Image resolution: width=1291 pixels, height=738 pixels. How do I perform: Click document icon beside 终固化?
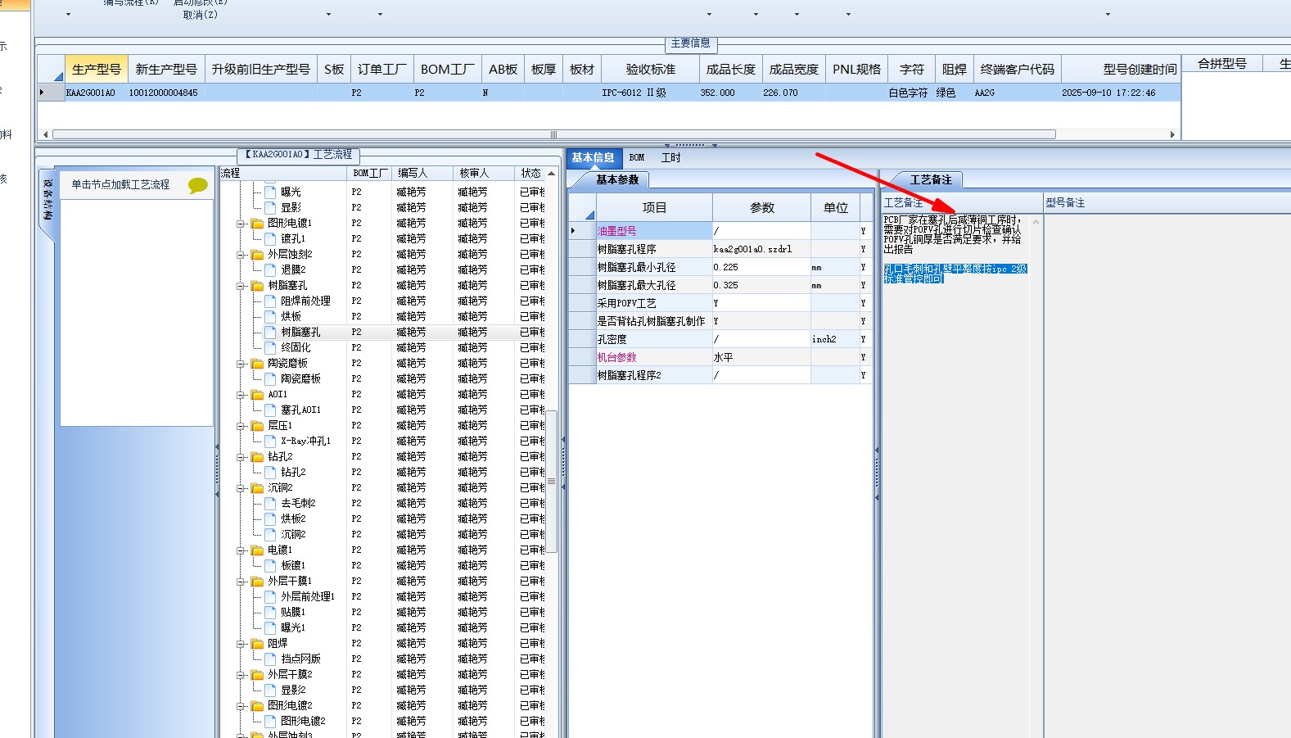[x=270, y=347]
